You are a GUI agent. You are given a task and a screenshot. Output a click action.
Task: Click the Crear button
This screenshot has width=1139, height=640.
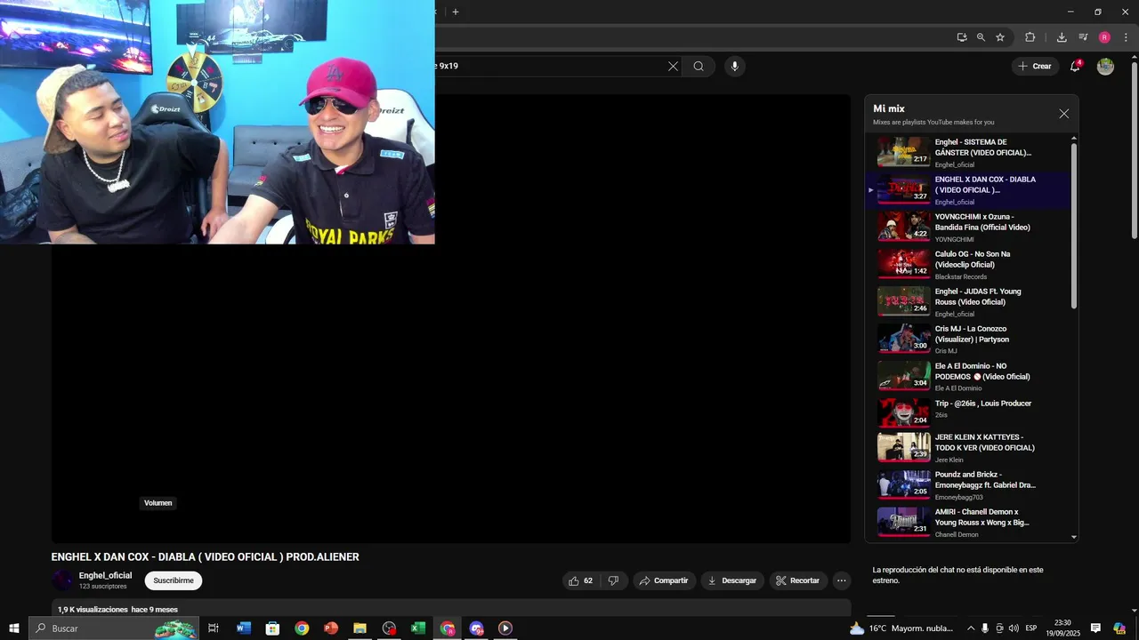click(x=1035, y=66)
